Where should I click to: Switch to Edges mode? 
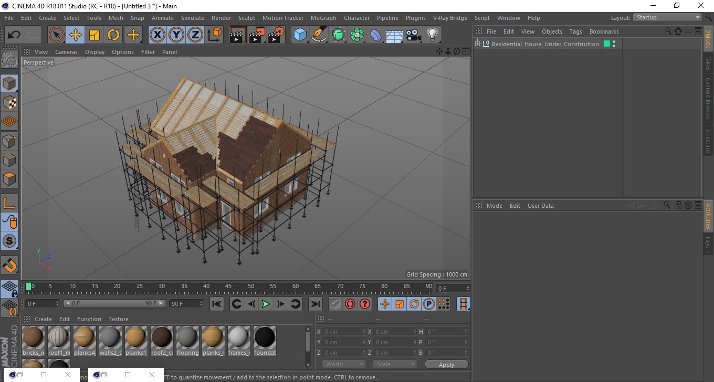click(9, 160)
